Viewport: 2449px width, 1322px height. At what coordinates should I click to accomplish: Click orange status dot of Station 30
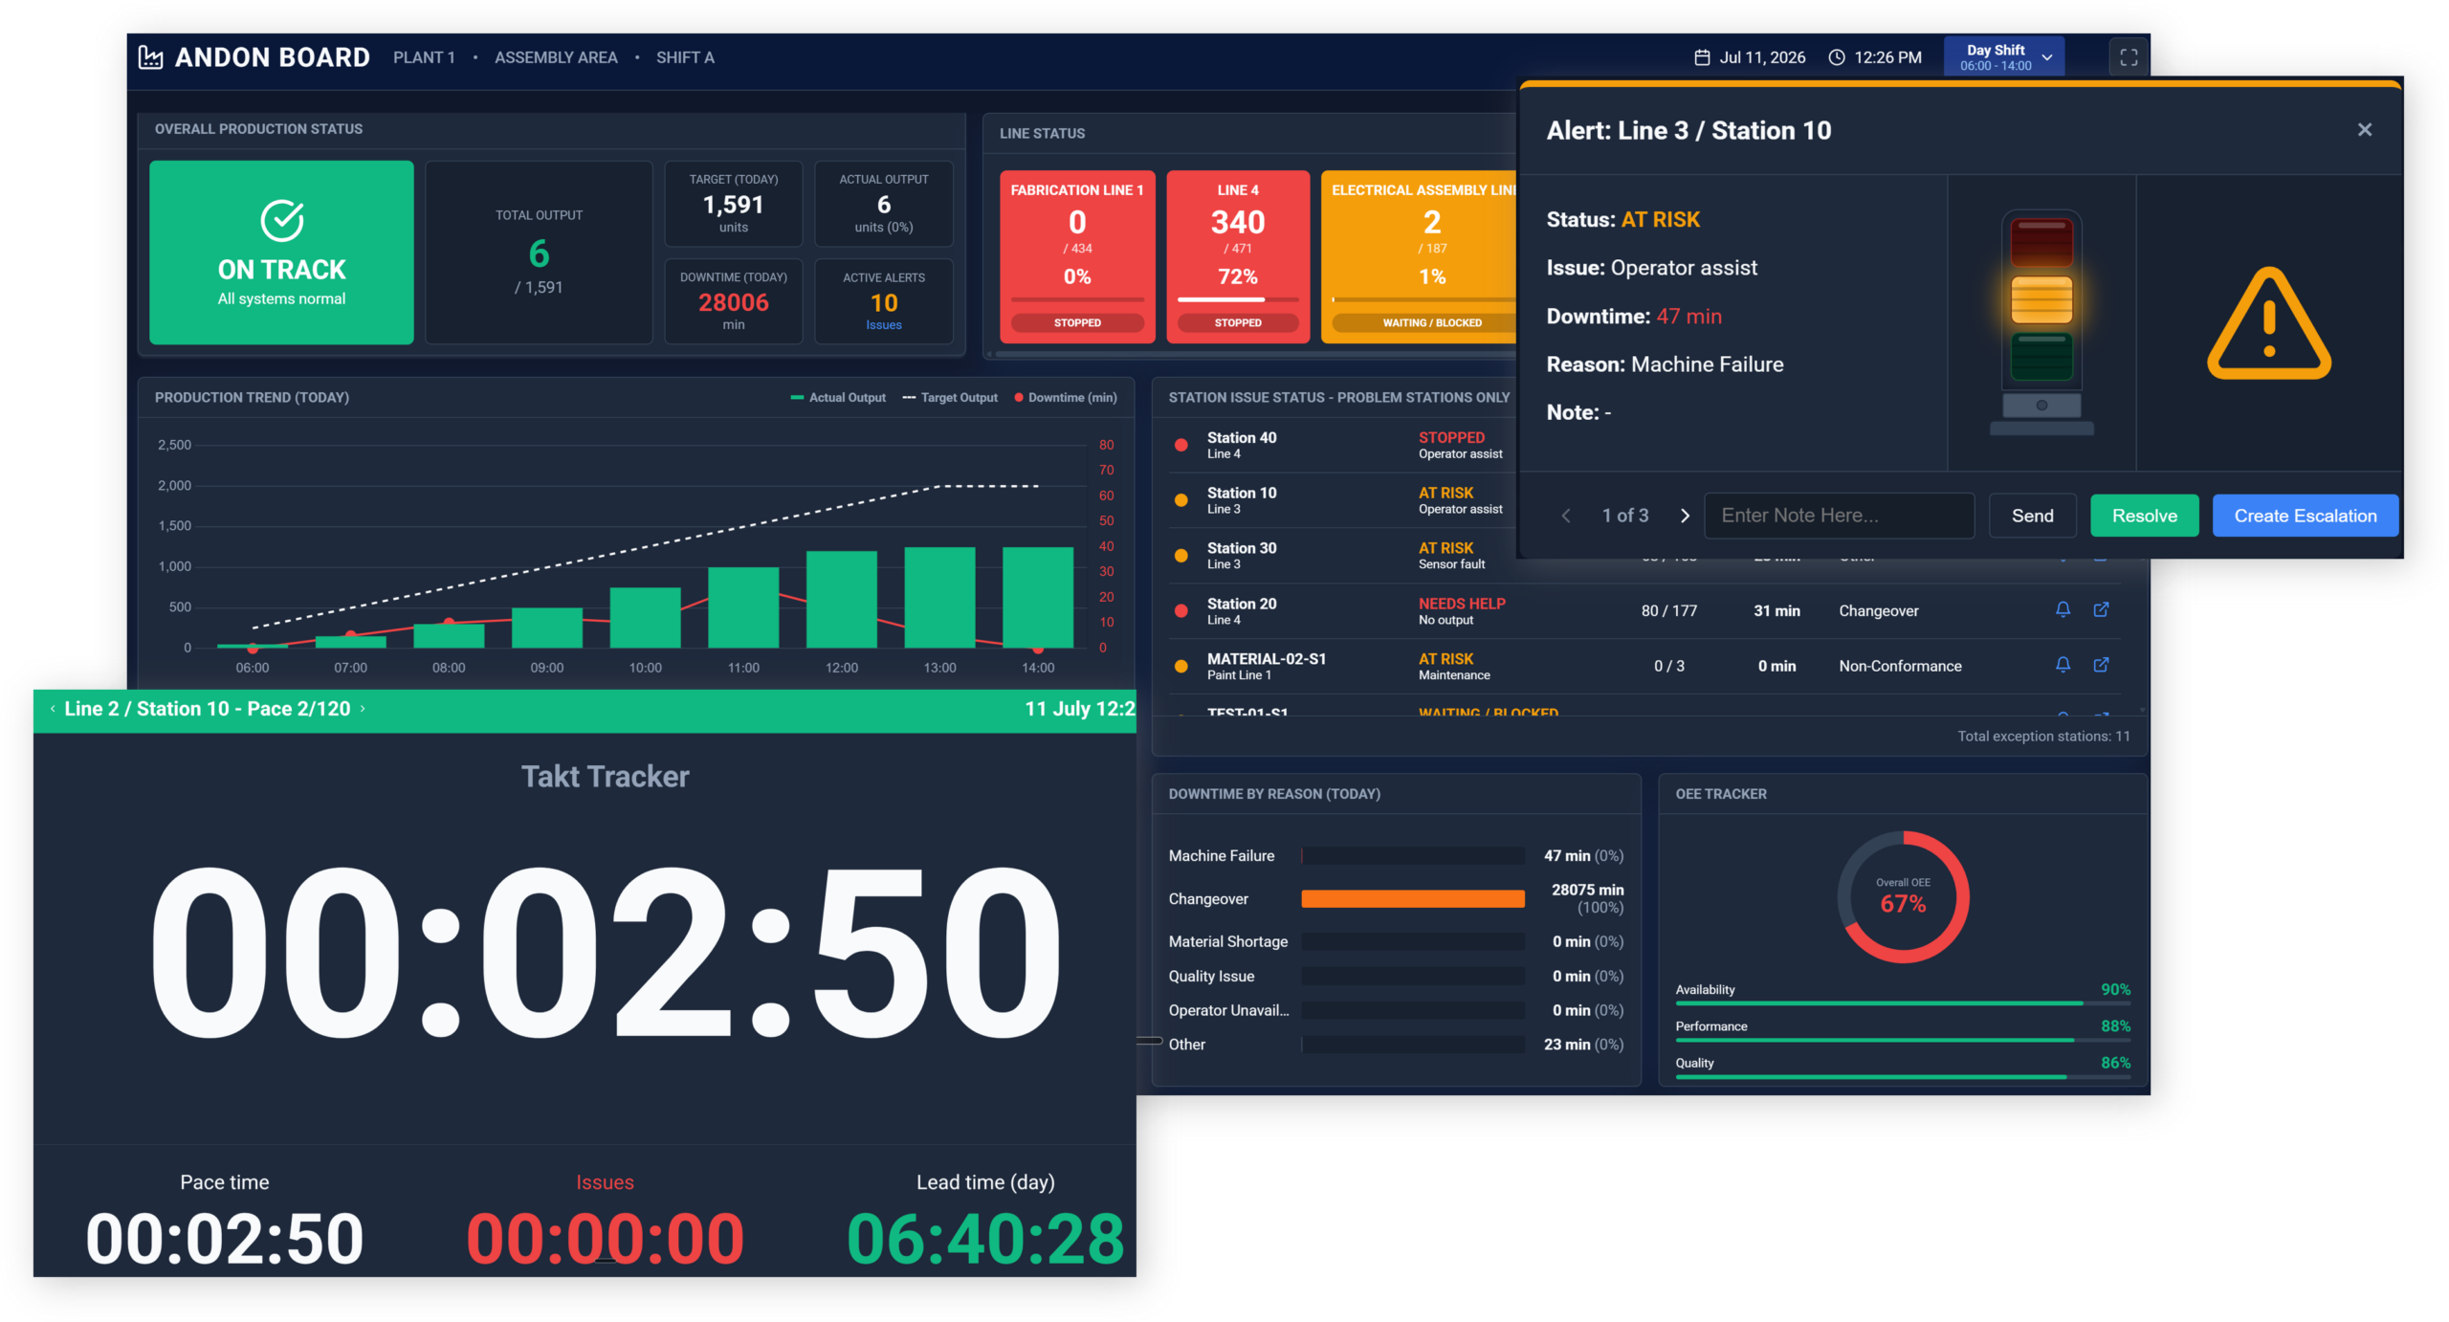tap(1180, 555)
